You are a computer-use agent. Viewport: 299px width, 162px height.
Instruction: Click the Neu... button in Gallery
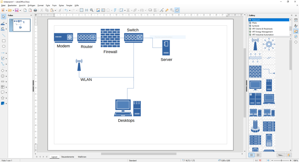(281, 155)
